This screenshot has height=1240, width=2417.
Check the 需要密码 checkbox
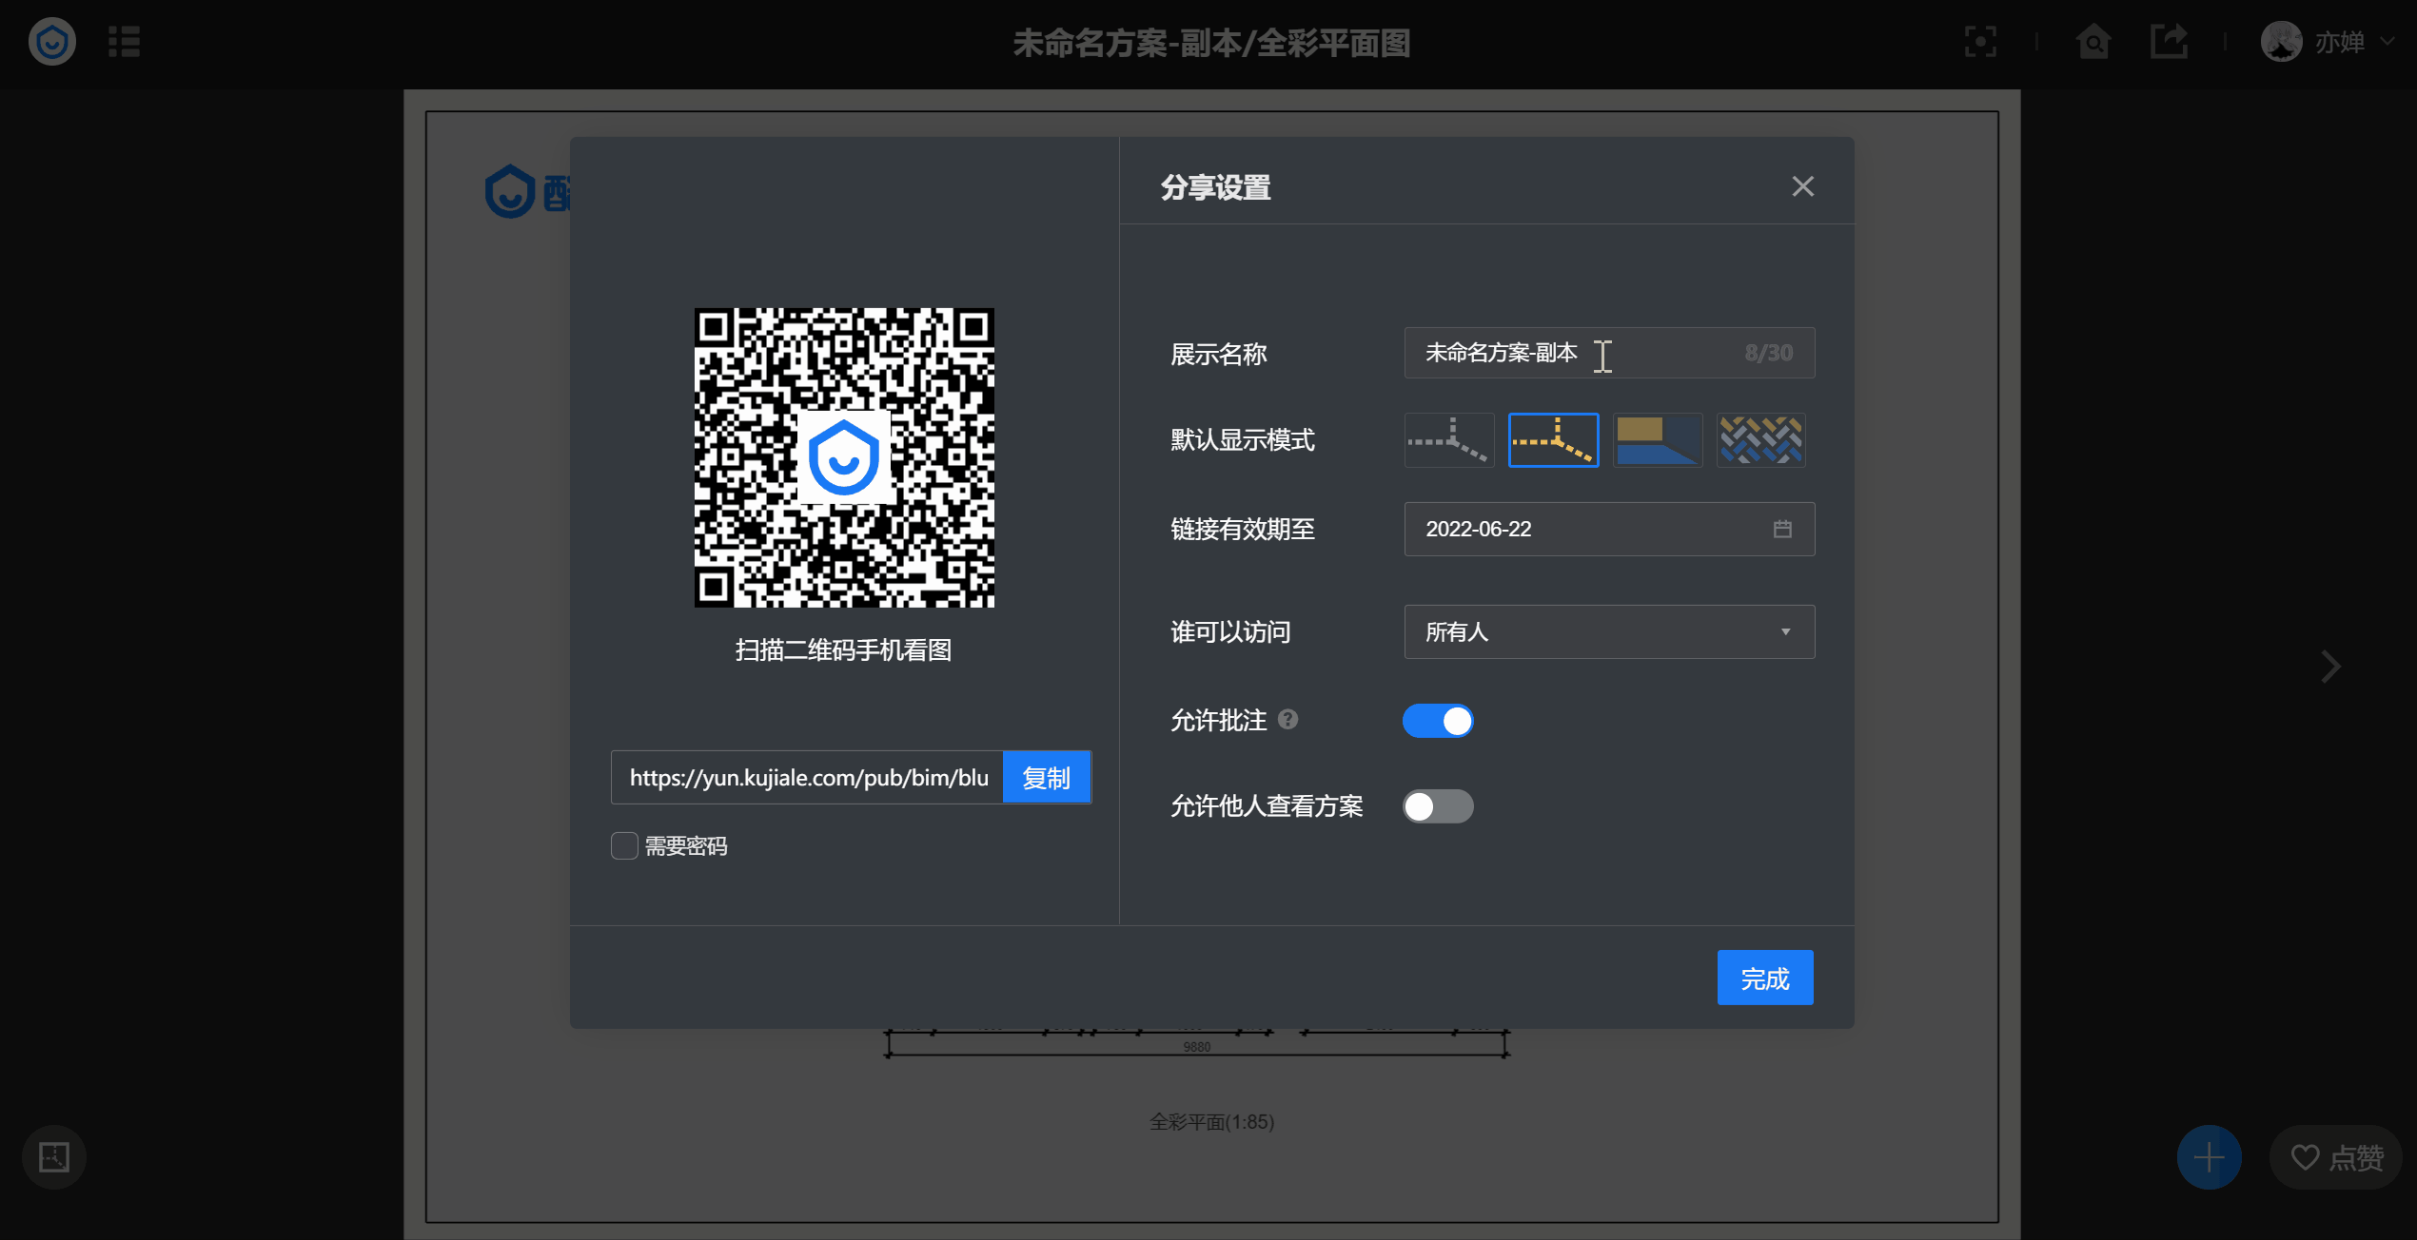pos(624,845)
